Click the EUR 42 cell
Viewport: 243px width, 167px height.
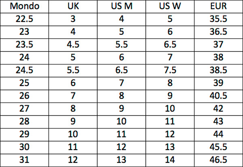tap(218, 109)
